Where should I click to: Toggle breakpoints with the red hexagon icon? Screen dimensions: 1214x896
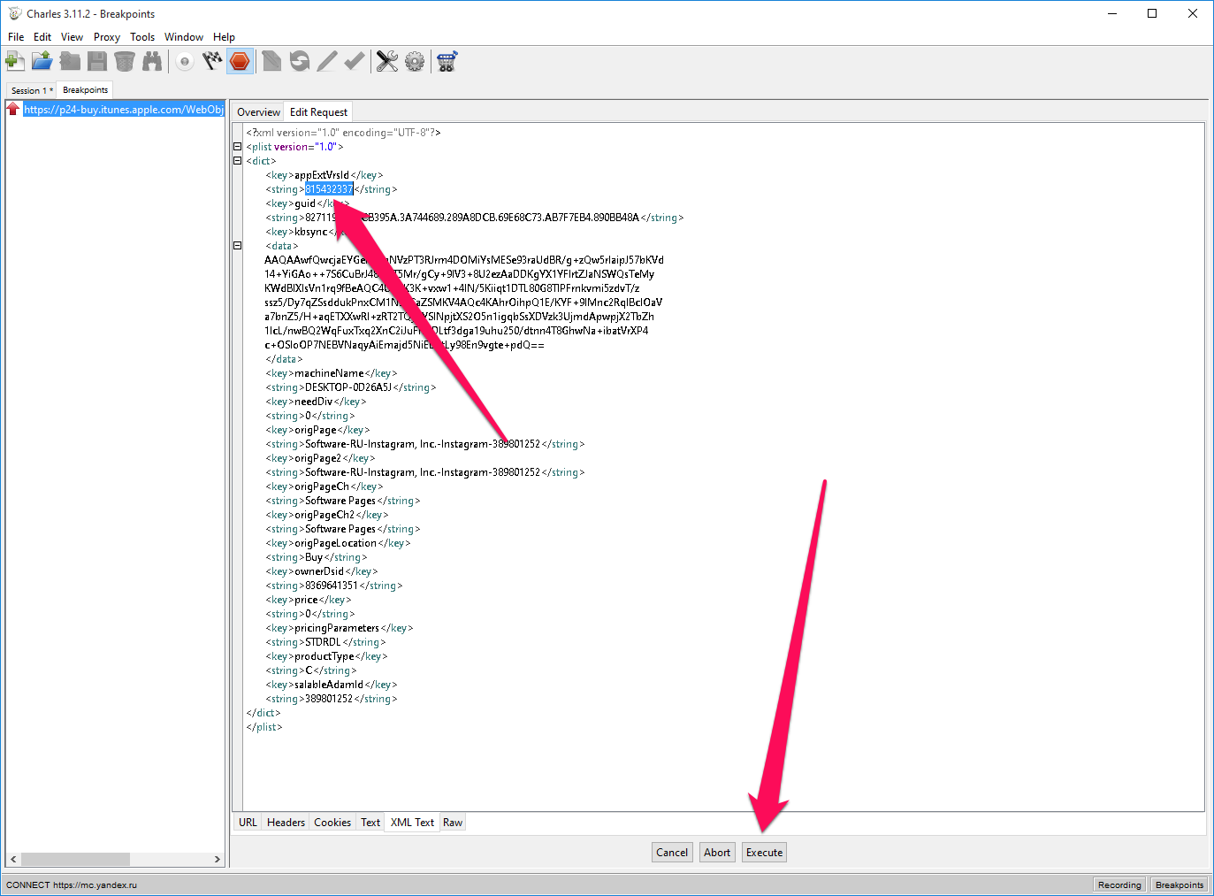tap(240, 61)
